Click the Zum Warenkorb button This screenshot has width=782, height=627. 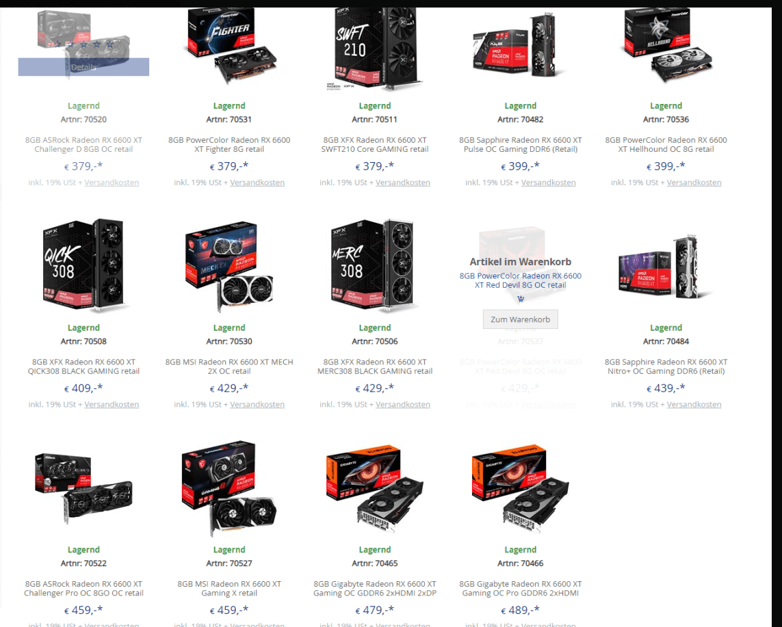point(520,319)
